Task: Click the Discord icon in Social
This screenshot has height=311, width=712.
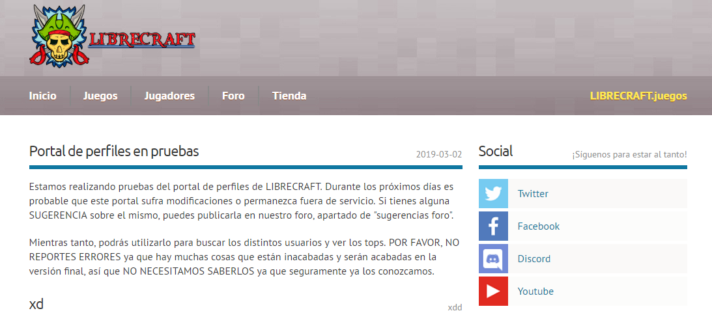Action: pos(493,259)
